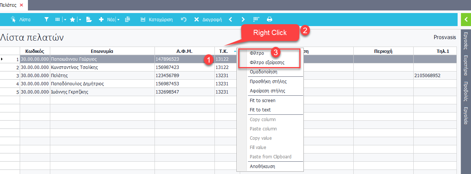Go to previous record arrow
This screenshot has height=174, width=471.
pyautogui.click(x=230, y=19)
